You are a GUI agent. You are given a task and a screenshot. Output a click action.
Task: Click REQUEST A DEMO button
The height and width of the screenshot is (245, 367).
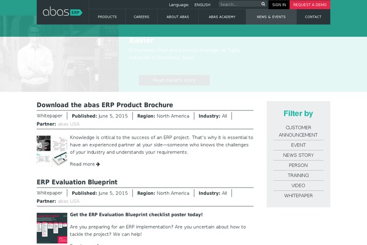coord(310,5)
